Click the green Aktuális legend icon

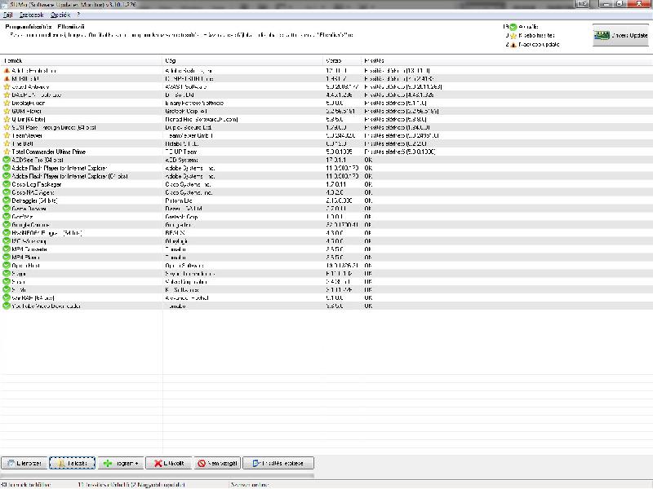point(513,27)
